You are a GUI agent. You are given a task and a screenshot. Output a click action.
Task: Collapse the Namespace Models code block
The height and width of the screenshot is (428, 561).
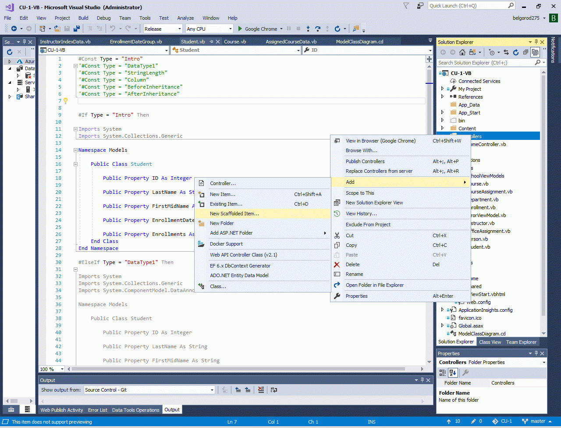76,150
